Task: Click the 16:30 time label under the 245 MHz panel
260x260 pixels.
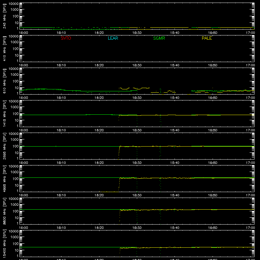Action: tap(137, 33)
